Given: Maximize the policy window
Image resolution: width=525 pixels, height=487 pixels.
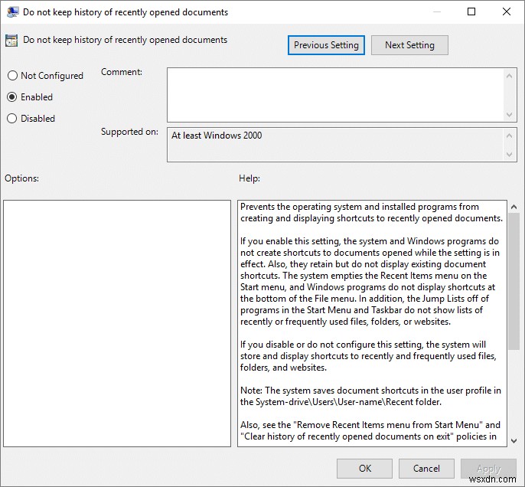Looking at the screenshot, I should [471, 11].
